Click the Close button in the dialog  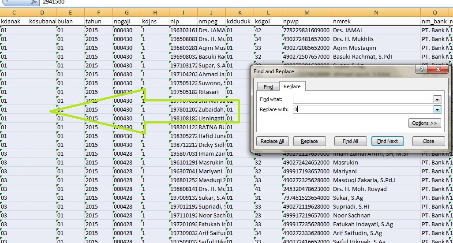428,141
